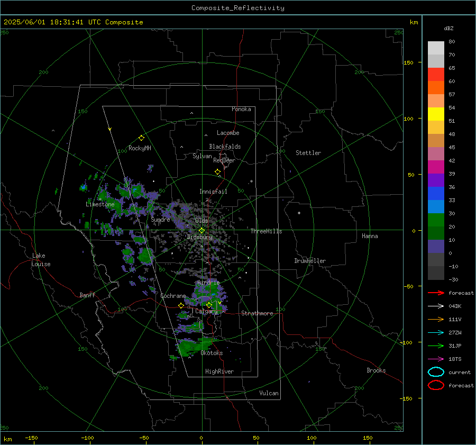Screen dimensions: 476x445
Task: Click the Banff label
Action: click(x=87, y=295)
